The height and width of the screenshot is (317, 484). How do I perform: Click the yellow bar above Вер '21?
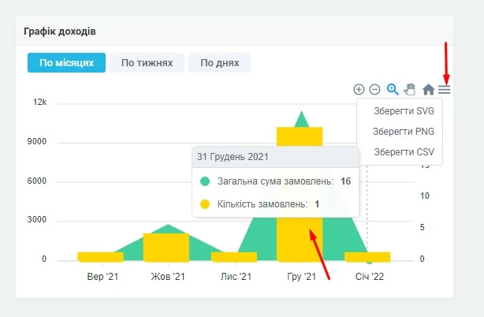coord(101,256)
